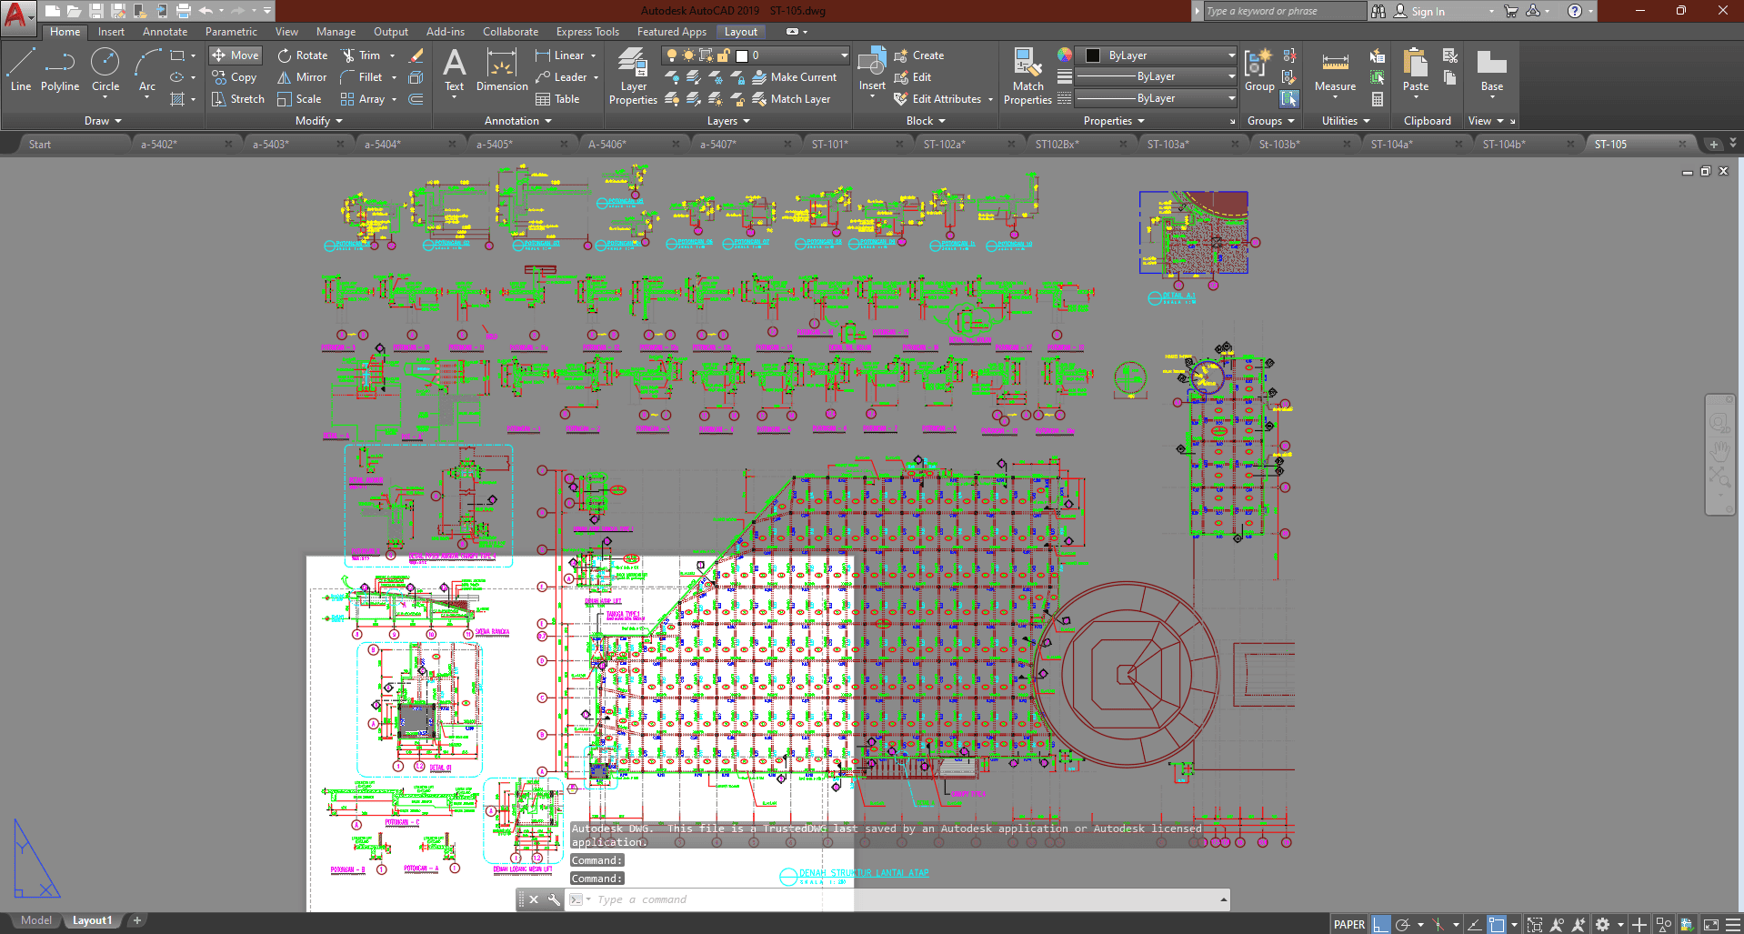1744x934 pixels.
Task: Expand the Draw panel dropdown
Action: click(103, 121)
